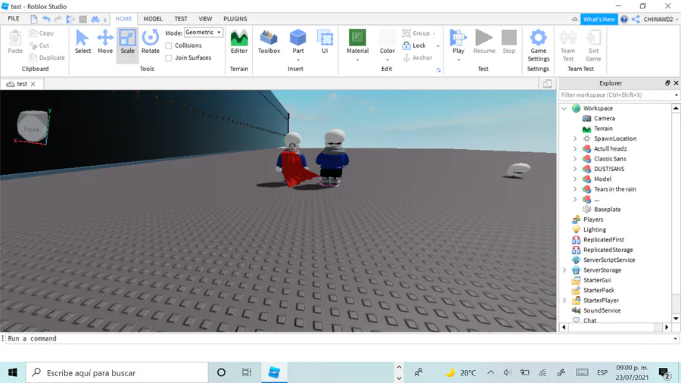Expand the DUST!SANS model
The width and height of the screenshot is (681, 383).
point(575,169)
